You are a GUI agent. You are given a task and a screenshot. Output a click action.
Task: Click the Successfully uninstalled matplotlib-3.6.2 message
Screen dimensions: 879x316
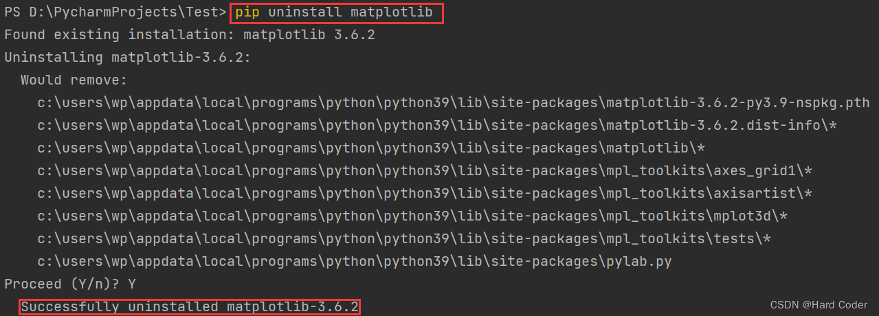click(190, 306)
